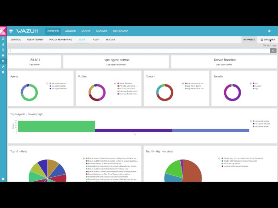Toggle Ensure auditd Collects File Deletion Events by User
The height and width of the screenshot is (208, 278).
pyautogui.click(x=107, y=169)
